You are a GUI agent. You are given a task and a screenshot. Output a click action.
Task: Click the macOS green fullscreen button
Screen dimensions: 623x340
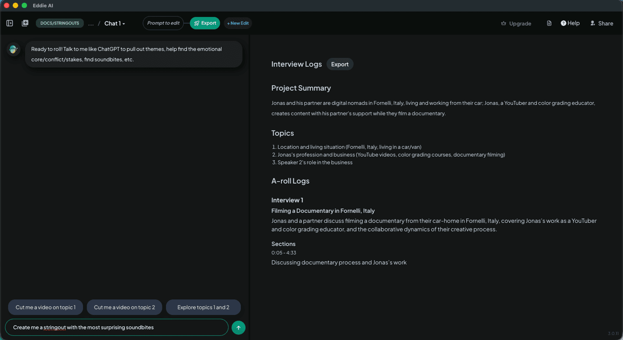(24, 5)
